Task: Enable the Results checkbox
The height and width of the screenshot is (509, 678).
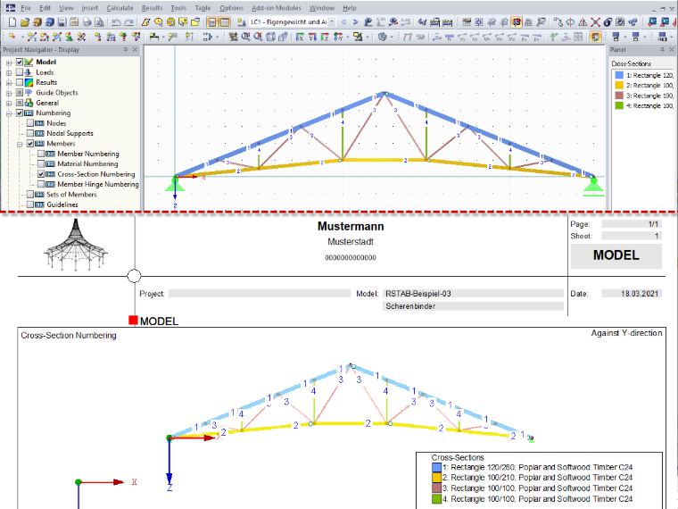Action: tap(20, 82)
